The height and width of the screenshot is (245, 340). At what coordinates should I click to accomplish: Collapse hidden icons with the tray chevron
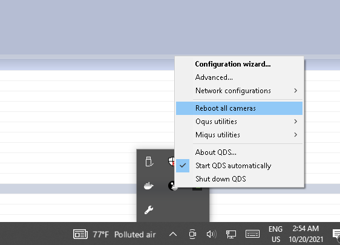173,234
